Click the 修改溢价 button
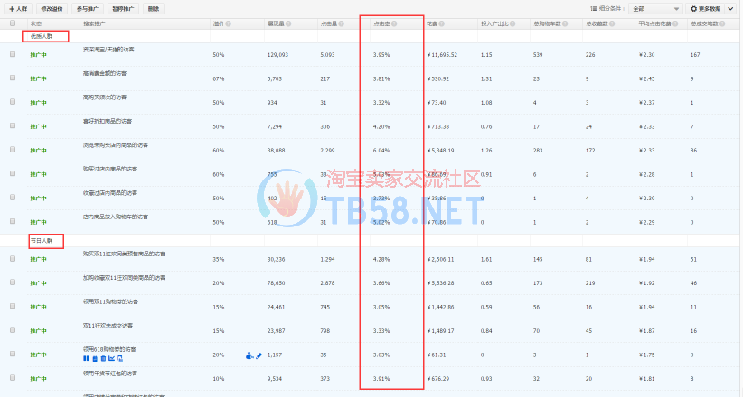The width and height of the screenshot is (743, 397). tap(51, 8)
